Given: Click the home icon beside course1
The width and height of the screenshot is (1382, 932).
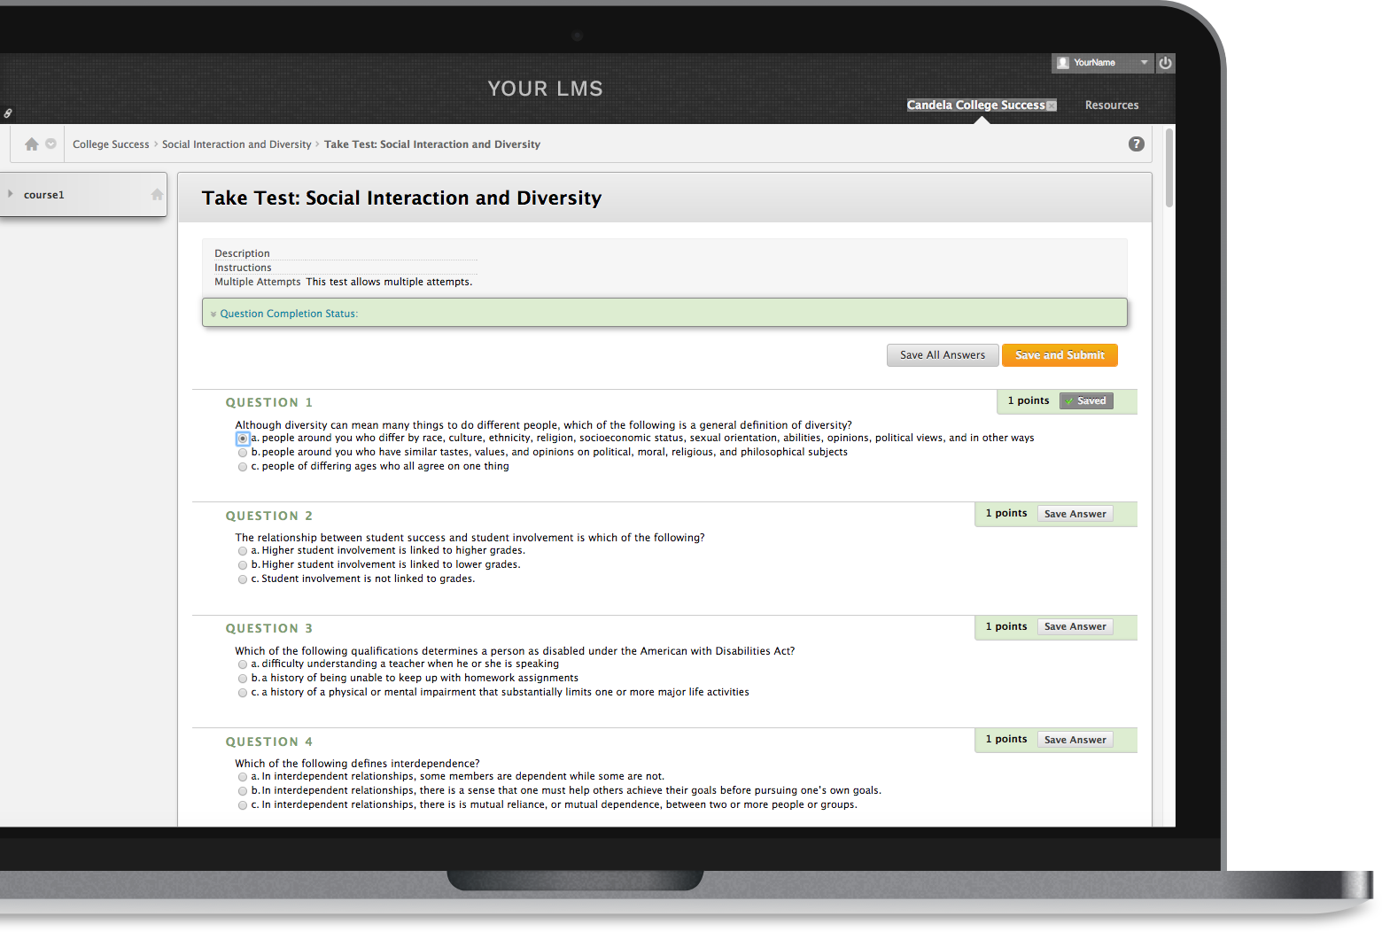Looking at the screenshot, I should pyautogui.click(x=157, y=195).
